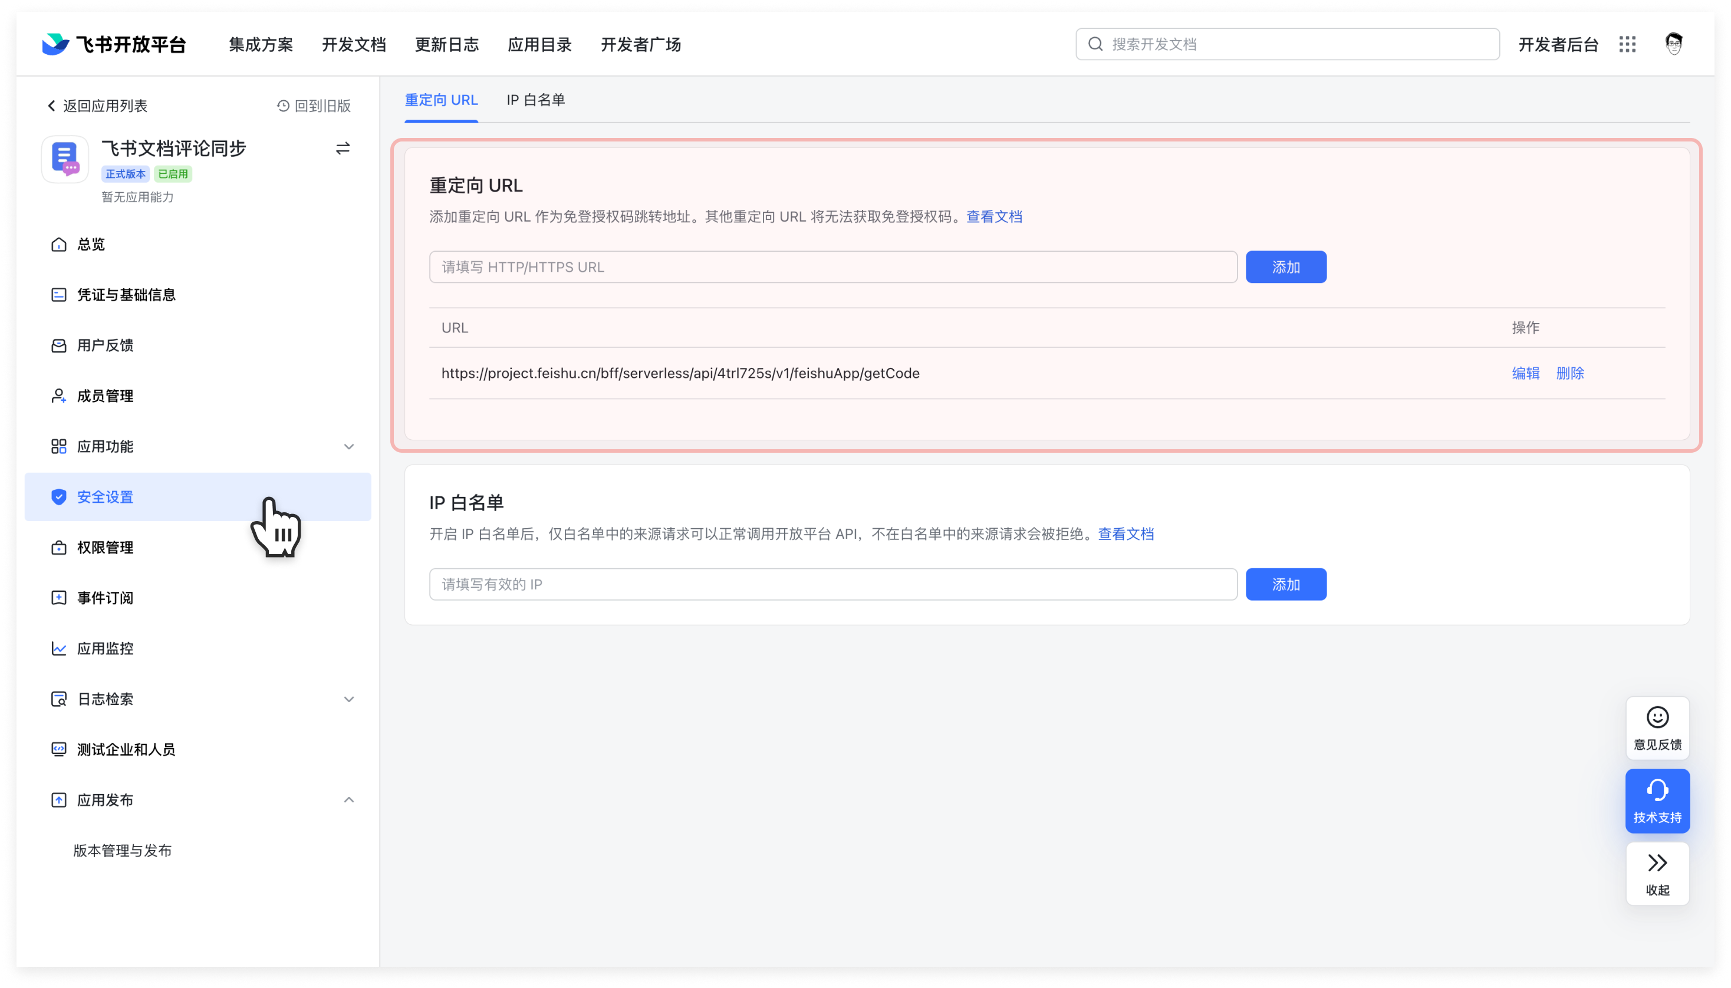The image size is (1731, 988).
Task: Select 成员管理 in the sidebar
Action: coord(198,396)
